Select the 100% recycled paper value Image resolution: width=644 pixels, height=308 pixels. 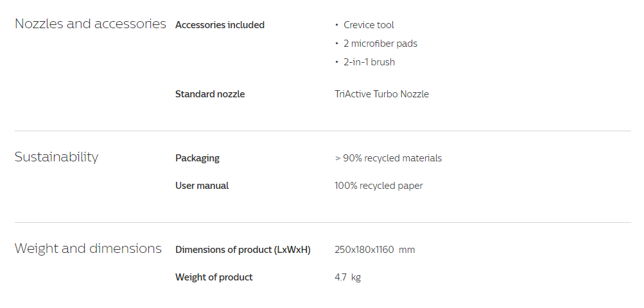click(378, 186)
